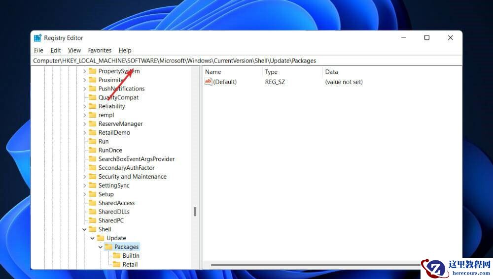Click the tree pane vertical scrollbar thumb
Image resolution: width=493 pixels, height=279 pixels.
click(x=195, y=212)
